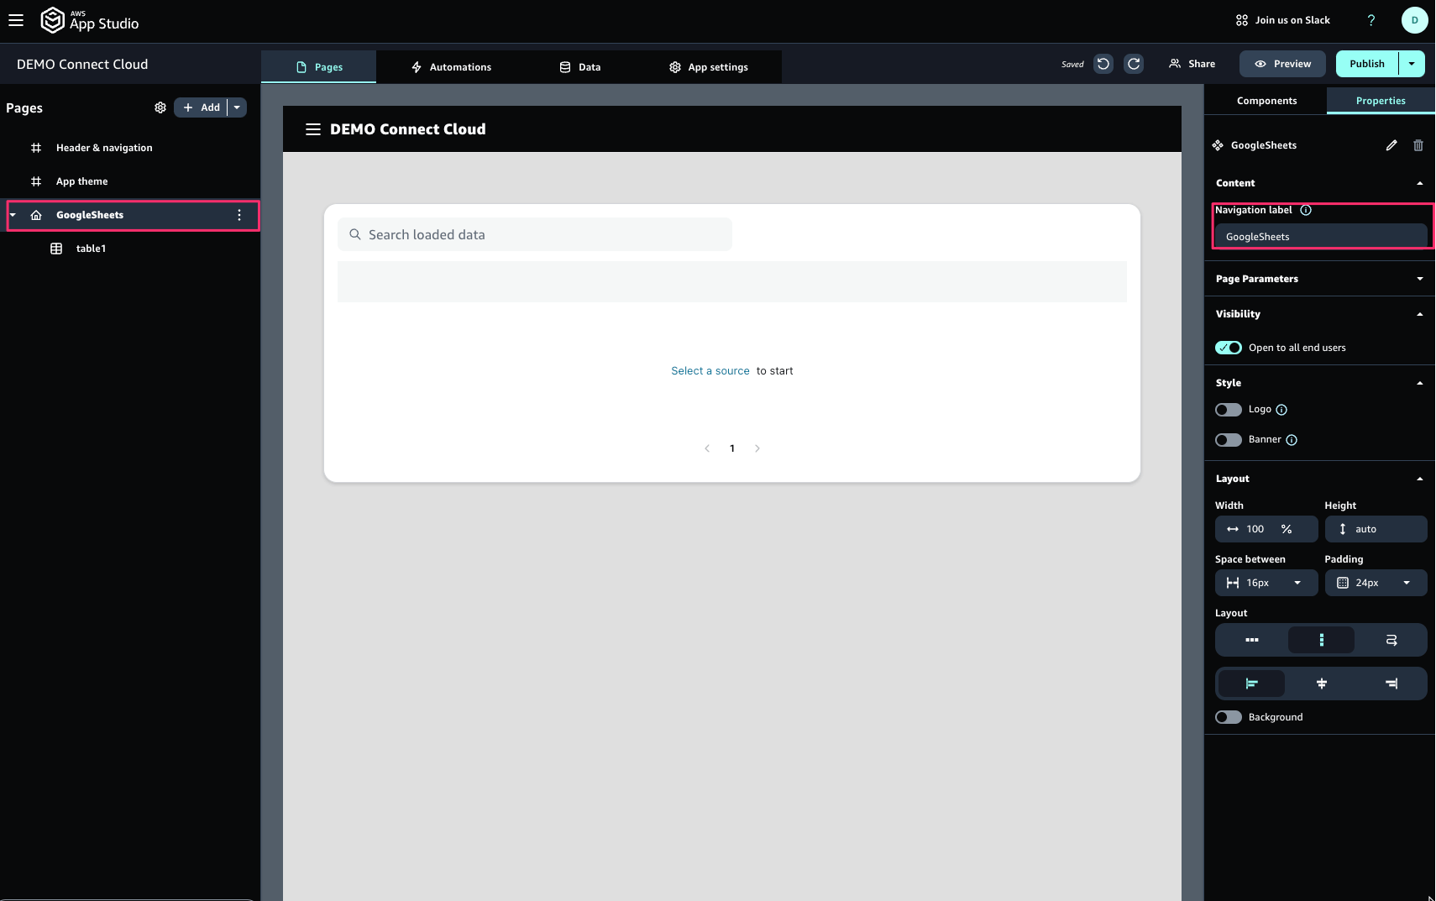Viewport: 1436px width, 901px height.
Task: Open the Add page dropdown arrow
Action: [237, 107]
